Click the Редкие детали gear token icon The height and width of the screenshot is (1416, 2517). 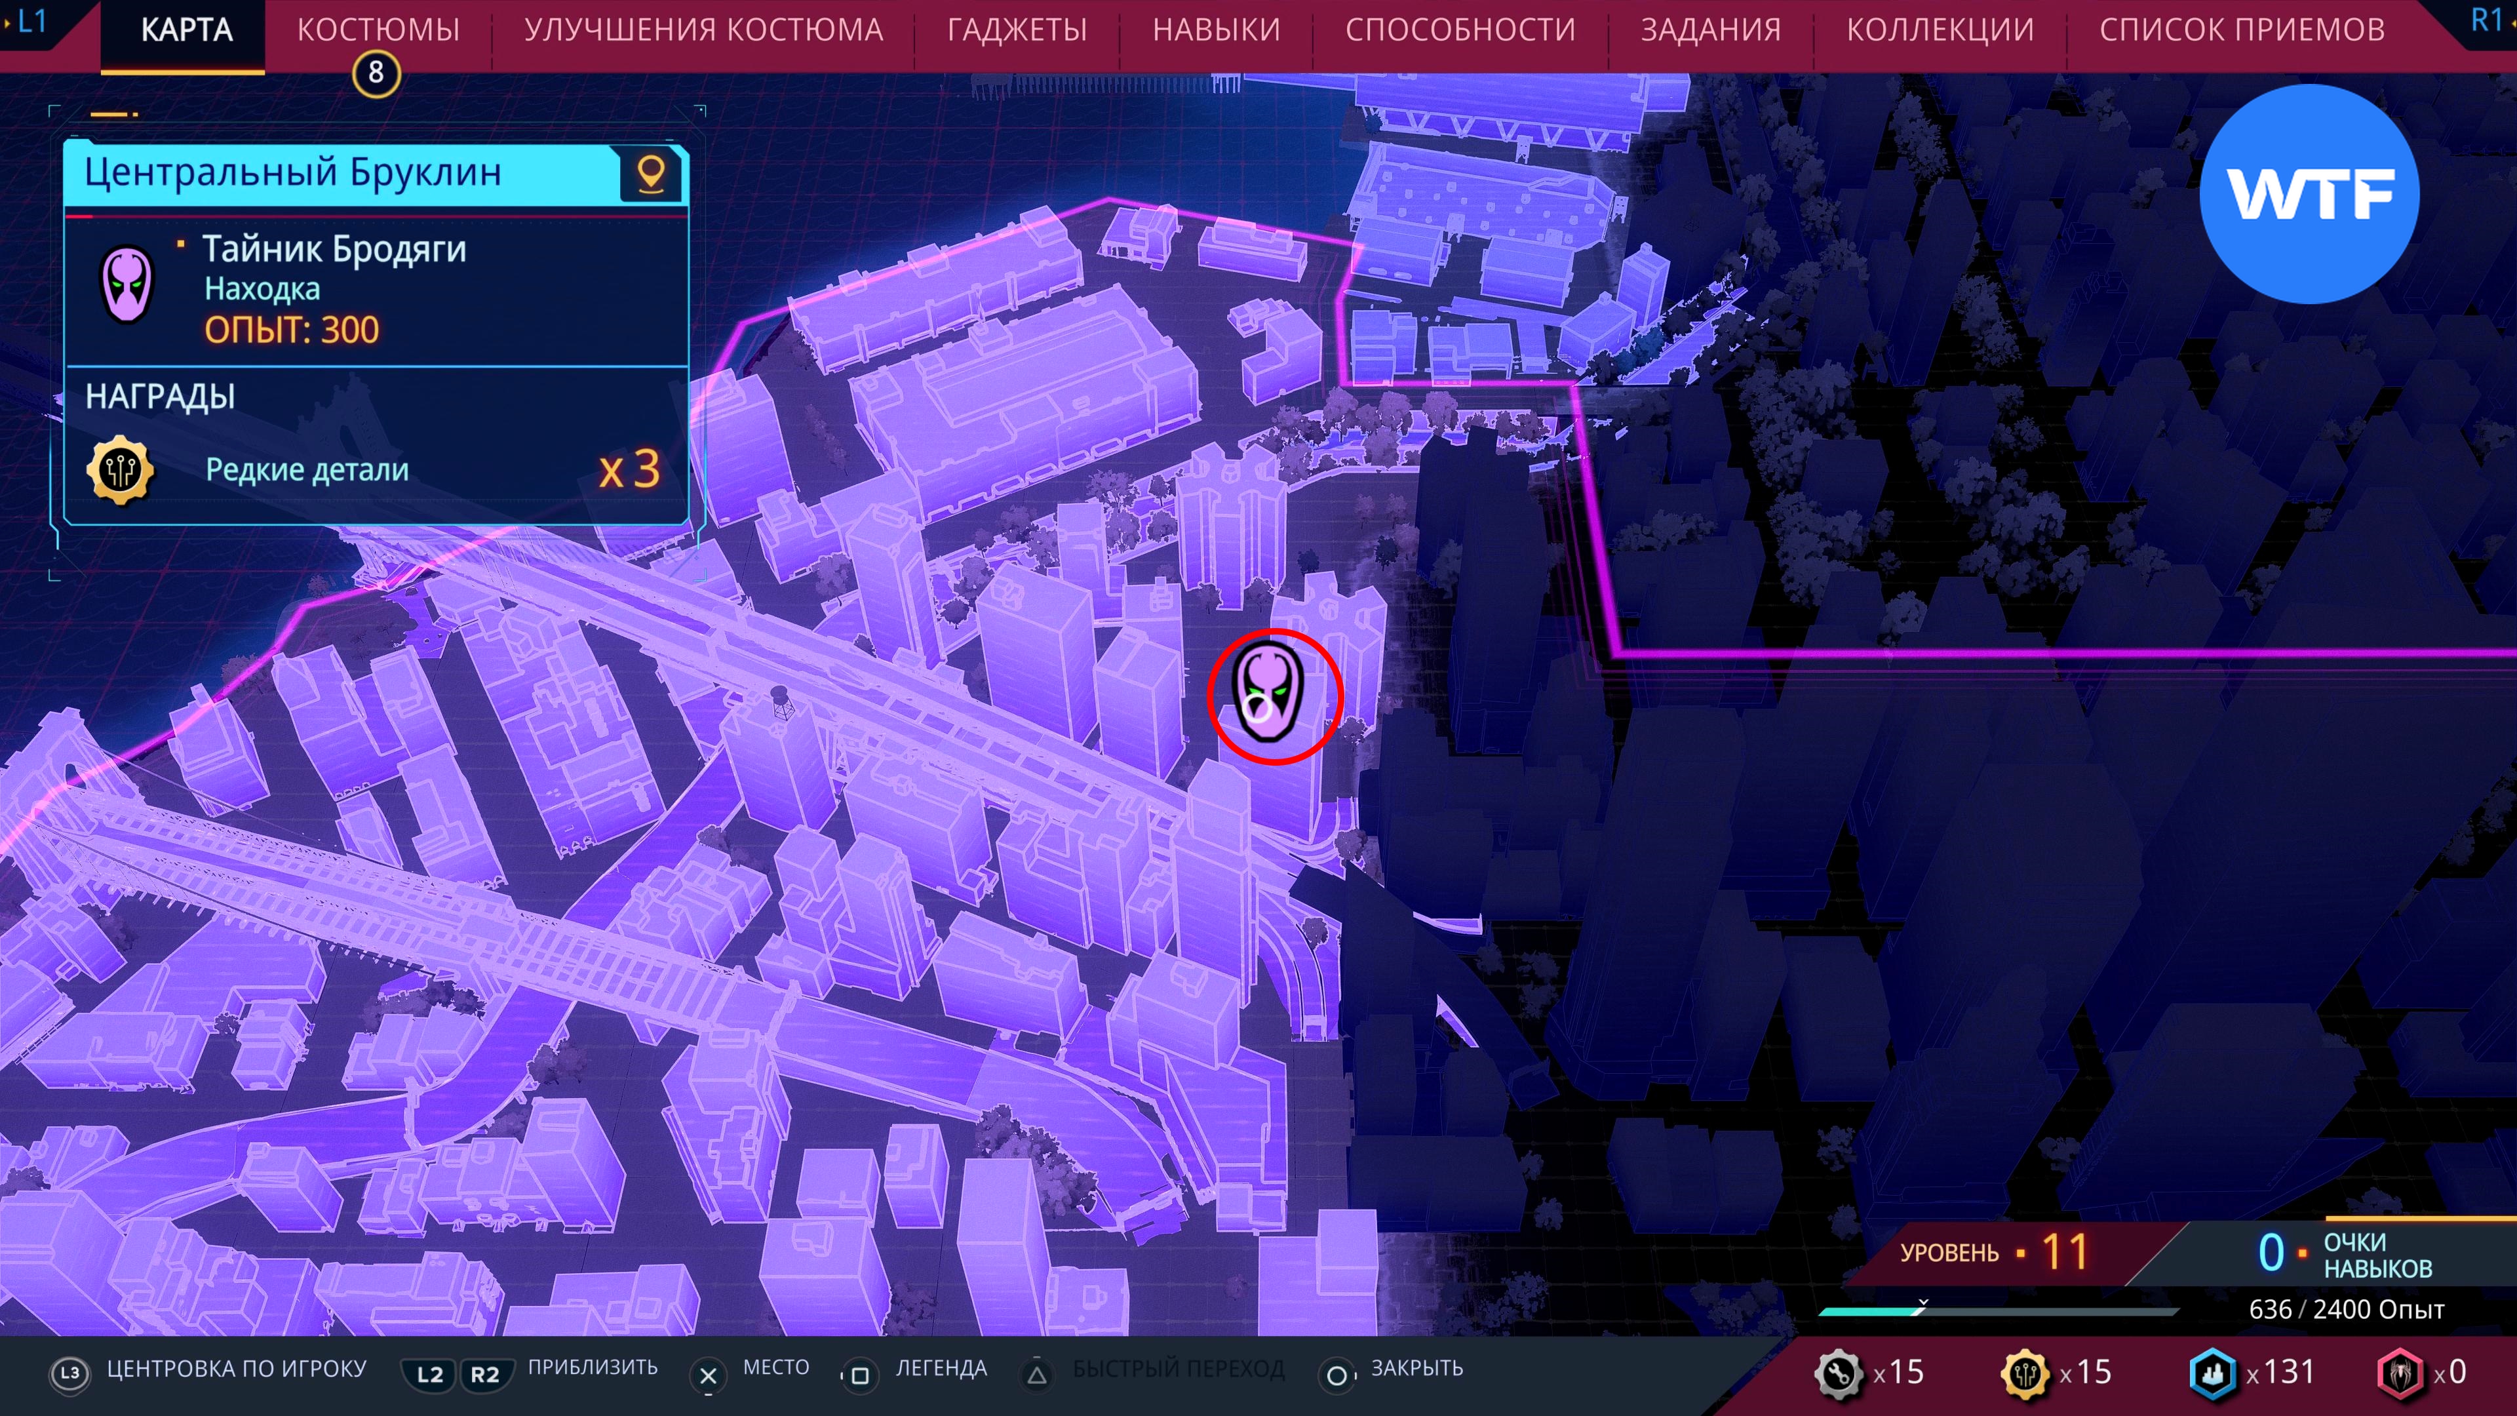(120, 470)
